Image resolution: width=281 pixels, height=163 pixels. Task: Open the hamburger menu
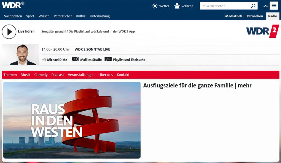pos(274,6)
